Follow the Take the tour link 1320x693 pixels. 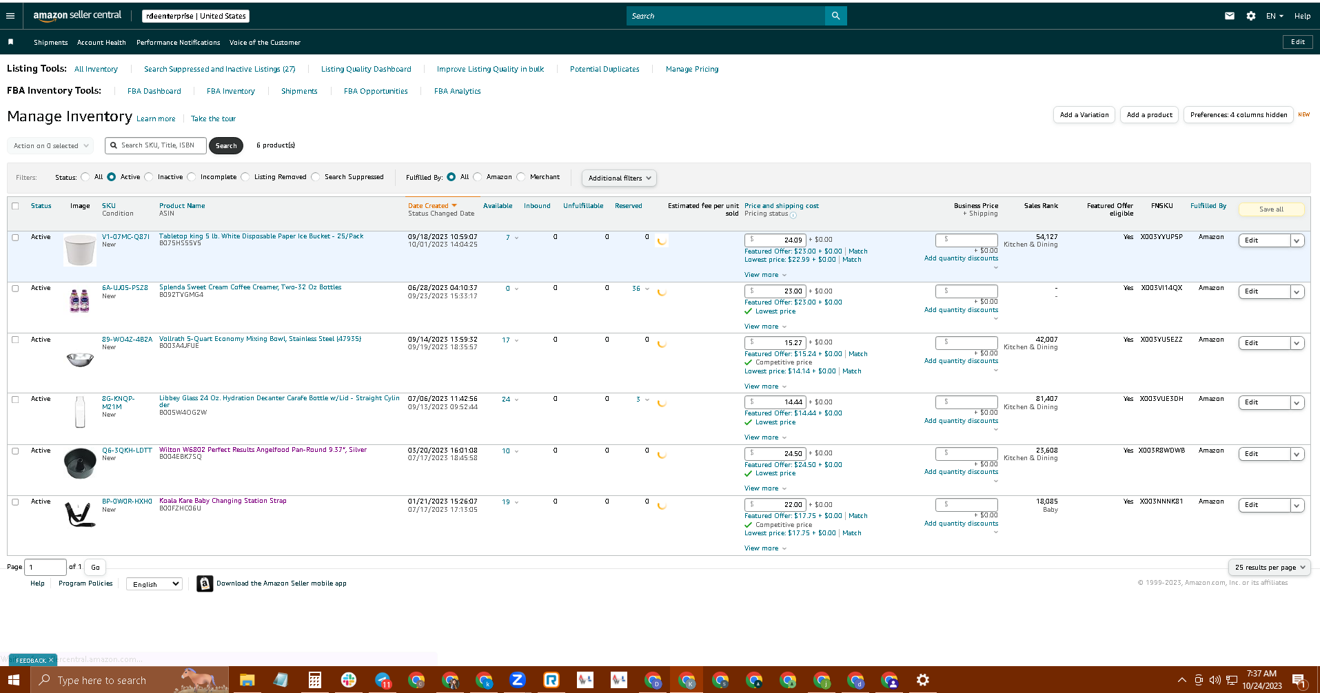[213, 118]
